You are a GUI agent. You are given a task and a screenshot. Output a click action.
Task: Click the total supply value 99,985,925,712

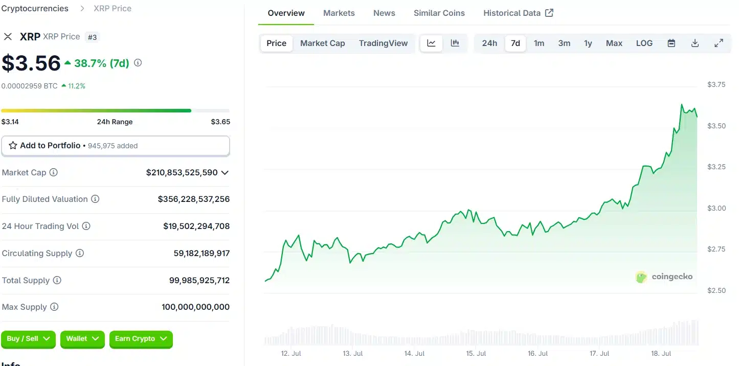pyautogui.click(x=199, y=280)
